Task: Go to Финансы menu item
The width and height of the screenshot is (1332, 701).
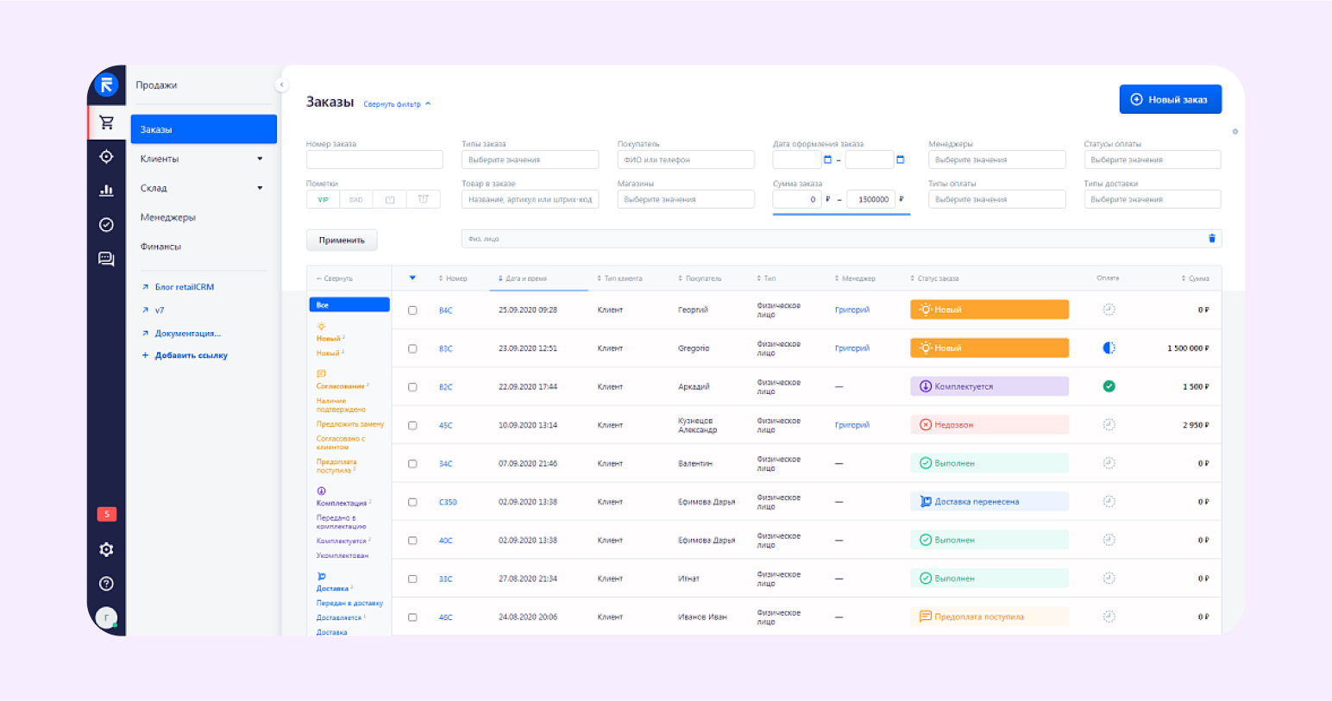Action: point(160,247)
